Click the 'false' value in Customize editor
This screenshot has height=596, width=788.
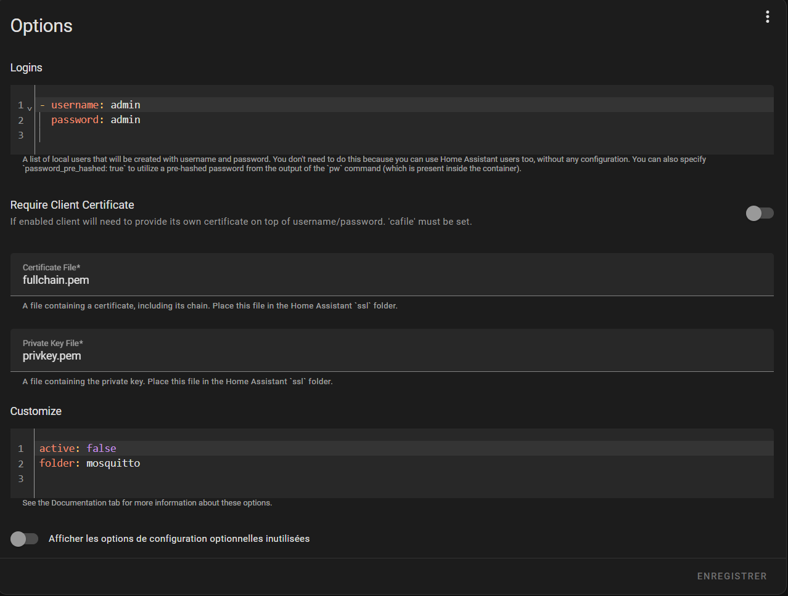(x=101, y=448)
